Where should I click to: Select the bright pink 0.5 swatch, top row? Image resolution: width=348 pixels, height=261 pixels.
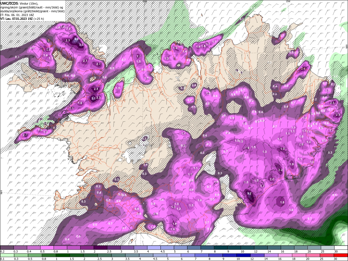(x=47, y=248)
